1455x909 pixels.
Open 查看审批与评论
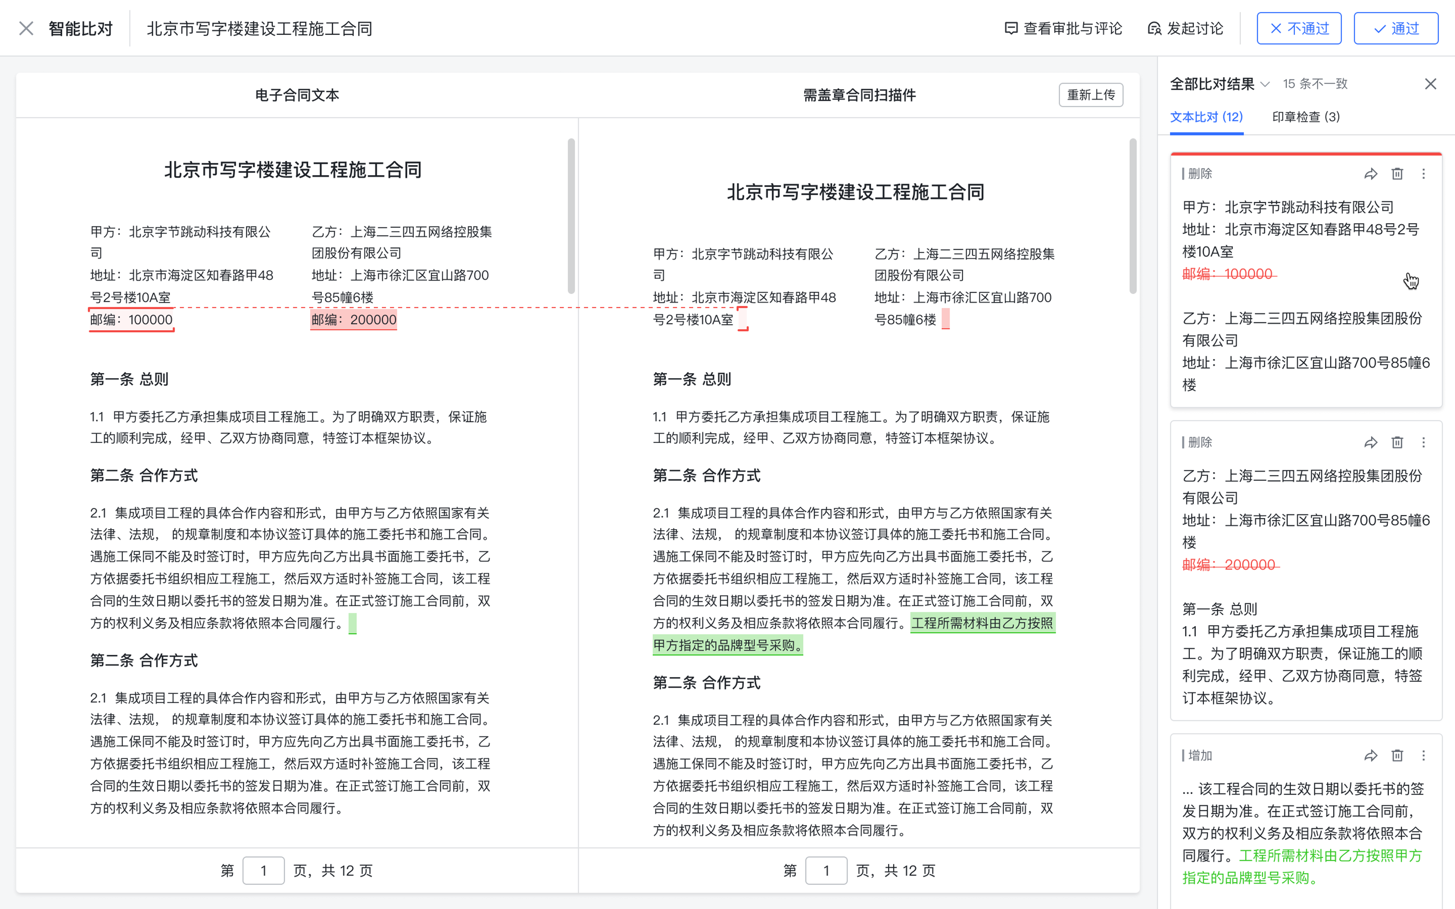tap(1063, 28)
